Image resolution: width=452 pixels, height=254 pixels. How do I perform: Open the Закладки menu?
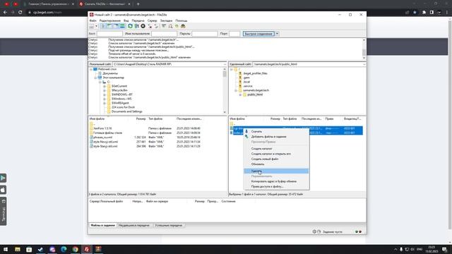(167, 20)
